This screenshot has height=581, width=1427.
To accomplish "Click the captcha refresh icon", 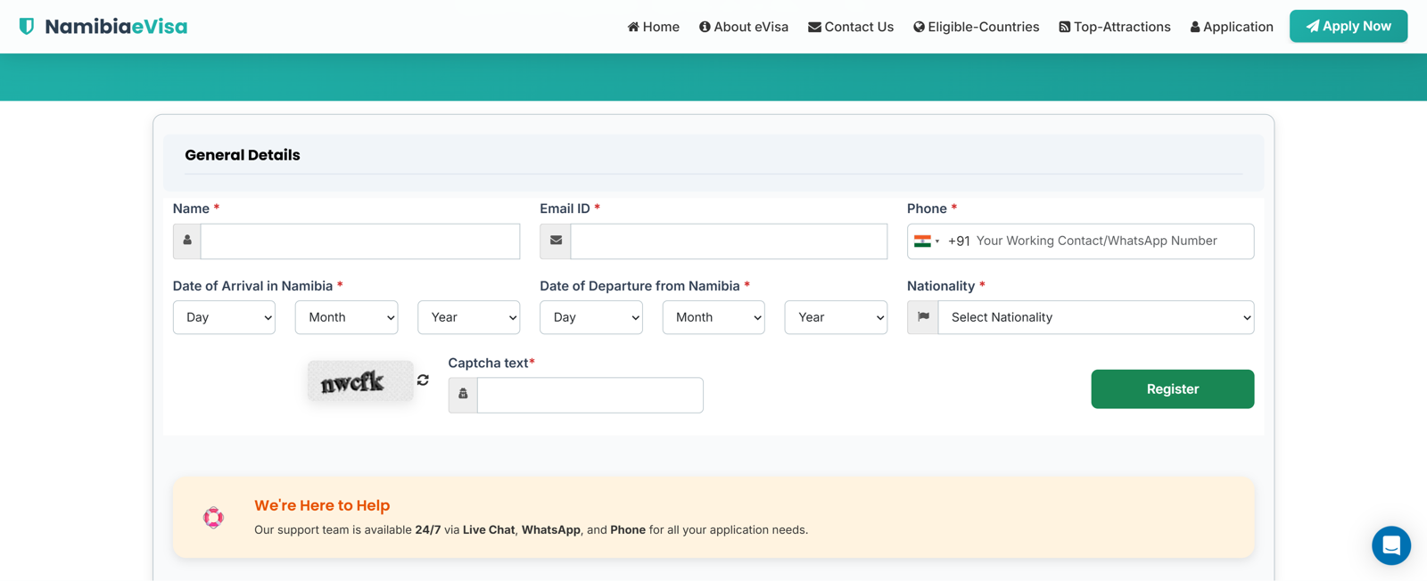I will coord(423,381).
